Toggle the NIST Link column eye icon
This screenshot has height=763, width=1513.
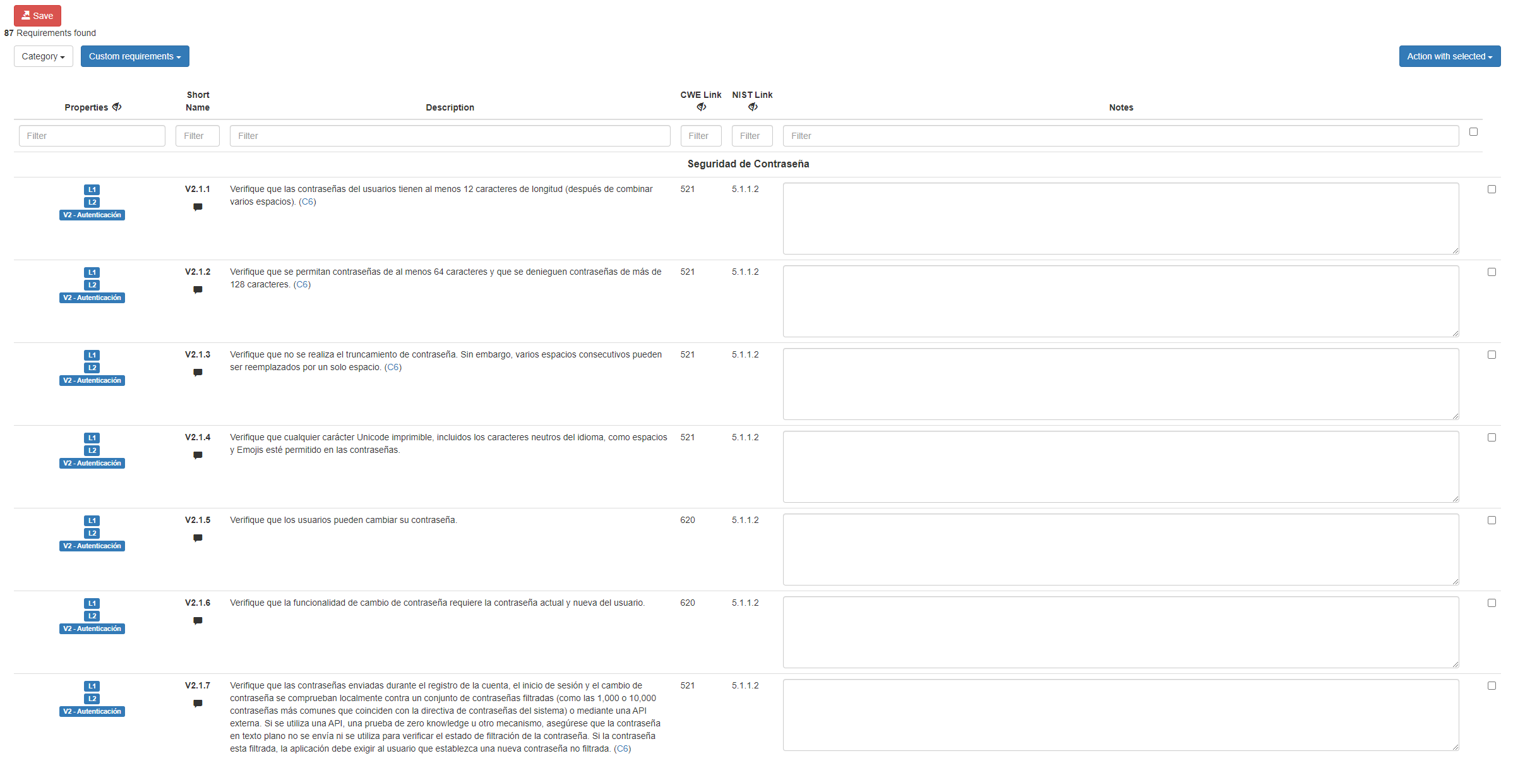(x=752, y=107)
